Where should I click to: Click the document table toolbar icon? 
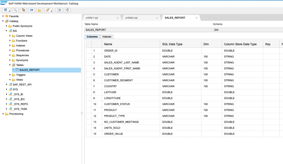pyautogui.click(x=59, y=10)
